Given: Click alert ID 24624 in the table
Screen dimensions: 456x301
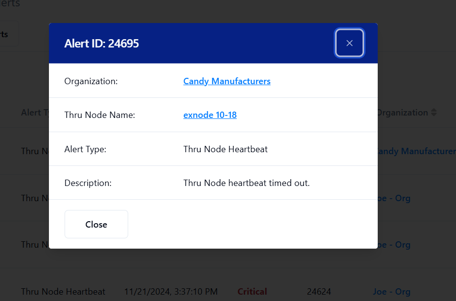Looking at the screenshot, I should [x=319, y=292].
